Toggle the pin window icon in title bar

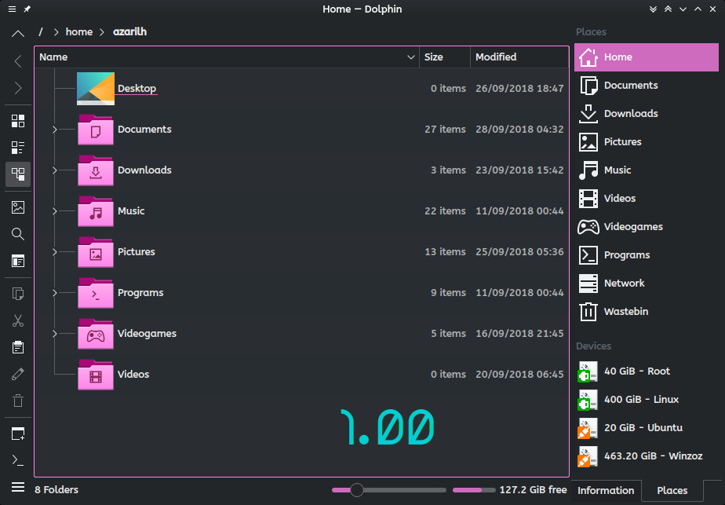[27, 9]
